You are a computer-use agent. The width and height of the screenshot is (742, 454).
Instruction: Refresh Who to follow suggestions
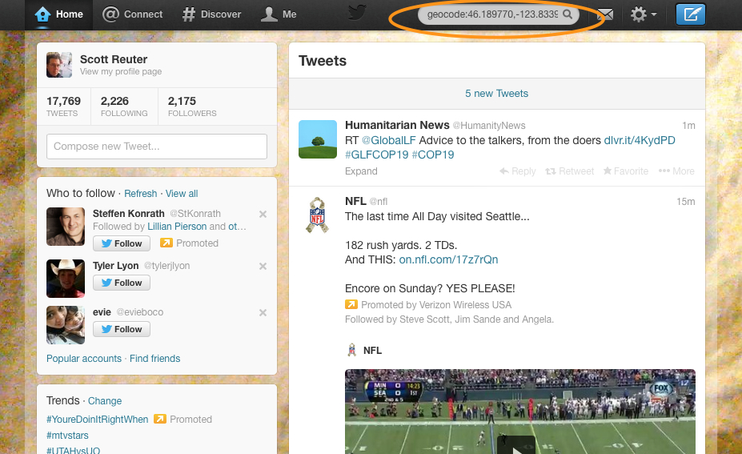point(141,194)
